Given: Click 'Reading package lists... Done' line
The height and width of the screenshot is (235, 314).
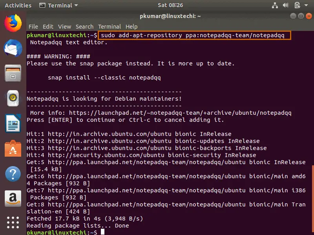Looking at the screenshot, I should coord(78,226).
